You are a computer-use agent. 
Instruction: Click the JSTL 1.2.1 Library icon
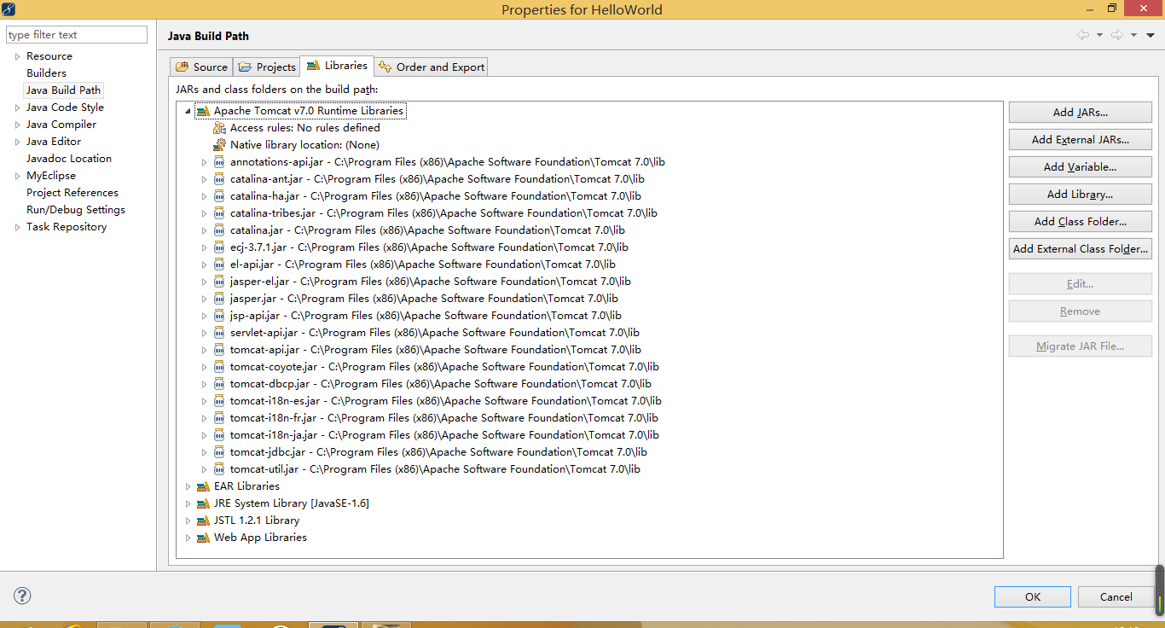[202, 520]
